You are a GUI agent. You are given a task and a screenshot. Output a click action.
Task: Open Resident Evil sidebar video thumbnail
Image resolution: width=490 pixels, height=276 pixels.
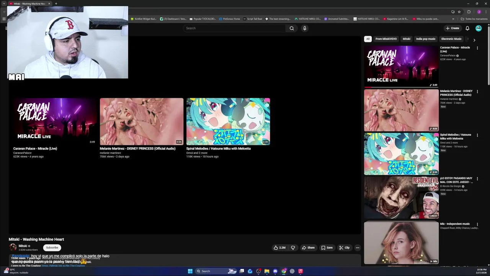pyautogui.click(x=401, y=197)
